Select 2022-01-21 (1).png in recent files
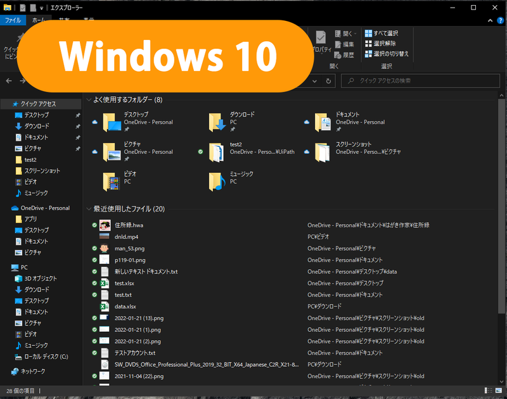Screen dimensions: 507x399 (x=138, y=330)
